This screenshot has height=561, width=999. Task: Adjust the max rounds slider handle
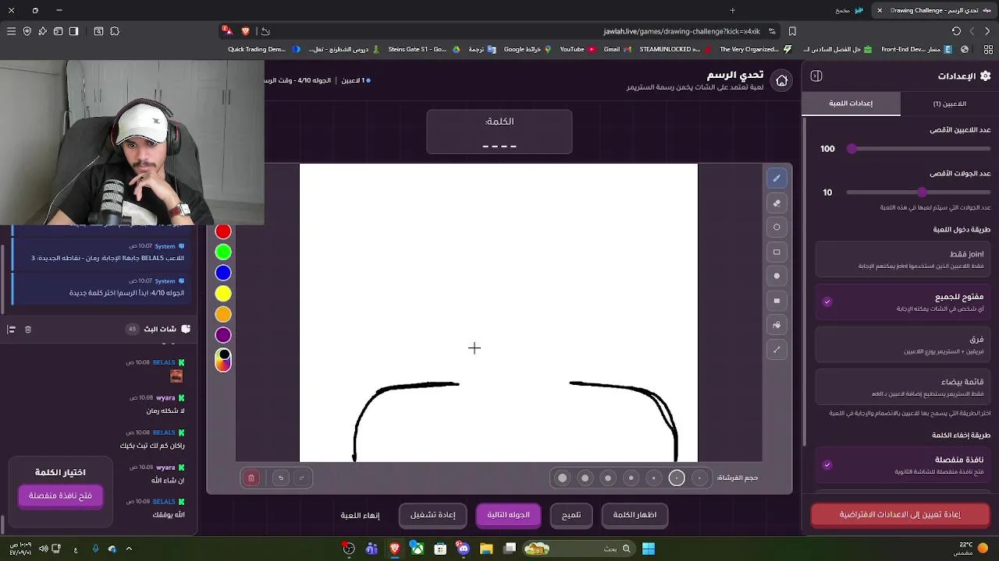(922, 192)
